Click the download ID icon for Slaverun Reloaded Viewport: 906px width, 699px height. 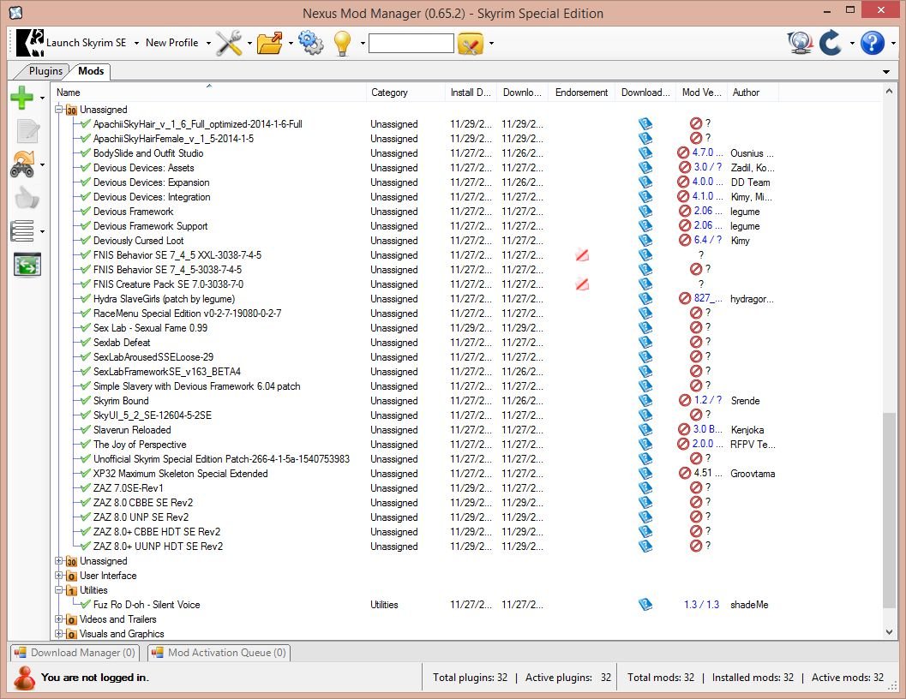click(x=645, y=429)
